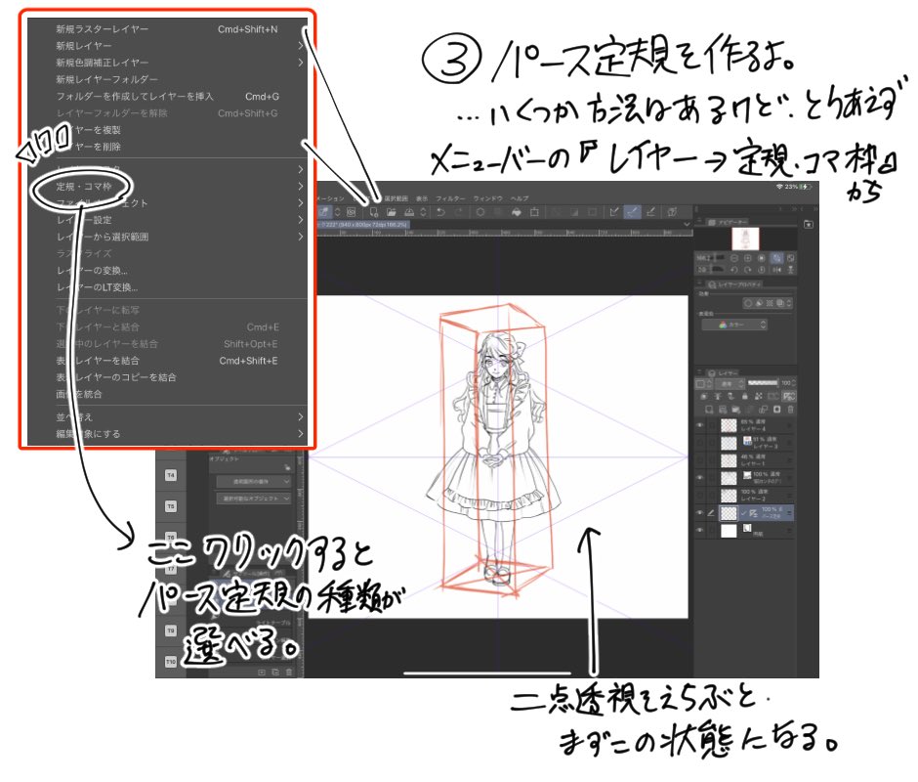Expand the レイヤーから選択範囲 submenu arrow

(301, 237)
